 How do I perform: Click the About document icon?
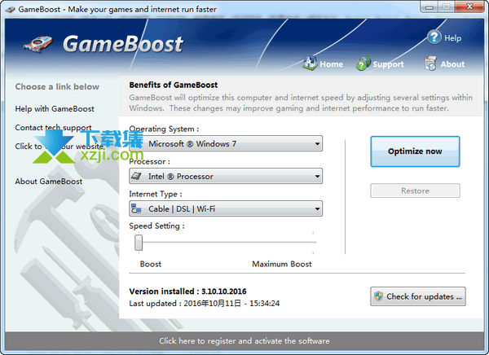click(430, 64)
